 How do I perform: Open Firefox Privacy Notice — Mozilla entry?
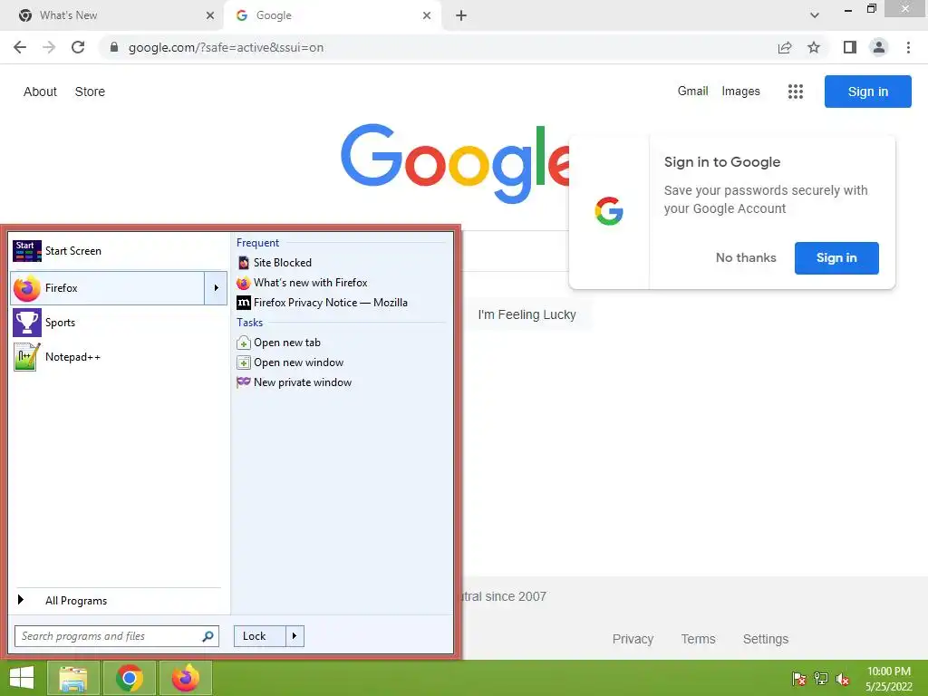point(341,303)
